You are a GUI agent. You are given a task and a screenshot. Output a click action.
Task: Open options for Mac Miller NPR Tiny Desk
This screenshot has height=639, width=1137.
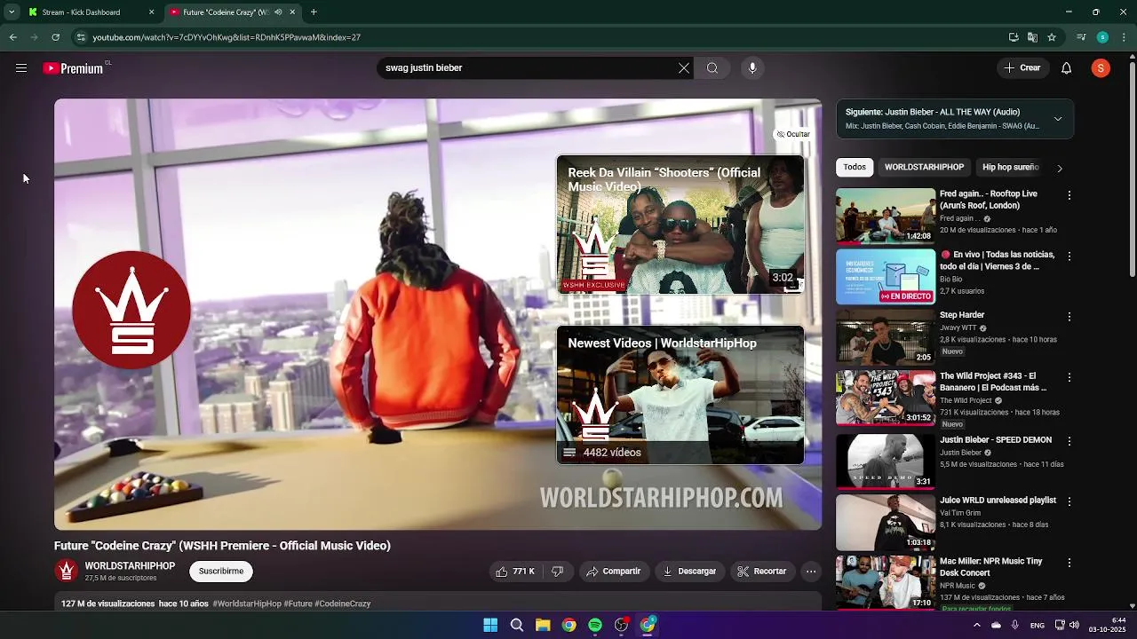1069,563
